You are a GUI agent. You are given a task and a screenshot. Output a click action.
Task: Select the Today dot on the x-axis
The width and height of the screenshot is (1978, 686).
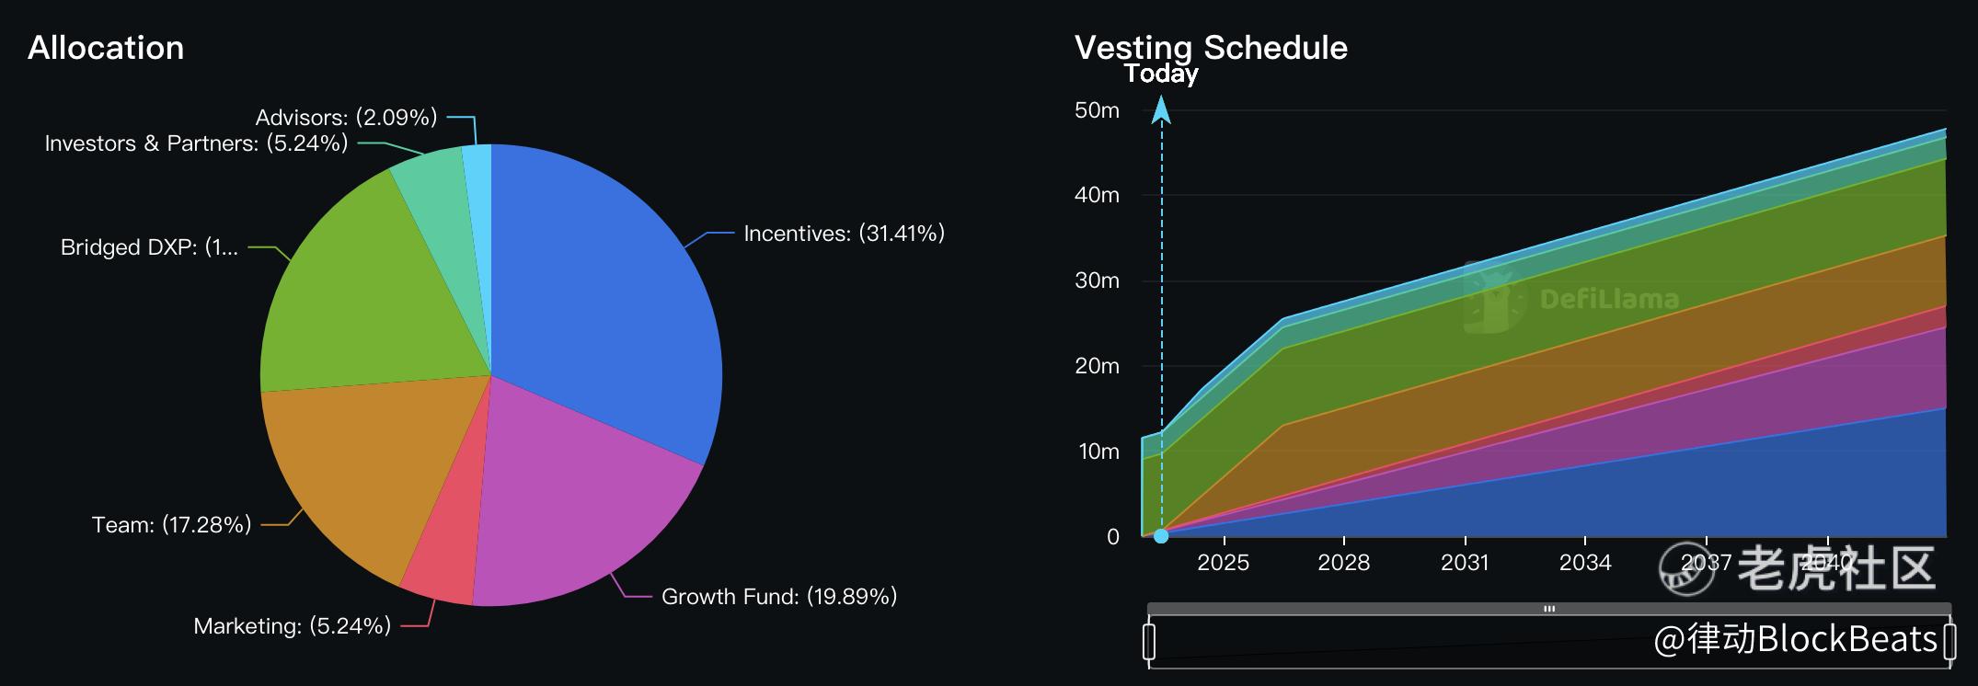click(1161, 536)
